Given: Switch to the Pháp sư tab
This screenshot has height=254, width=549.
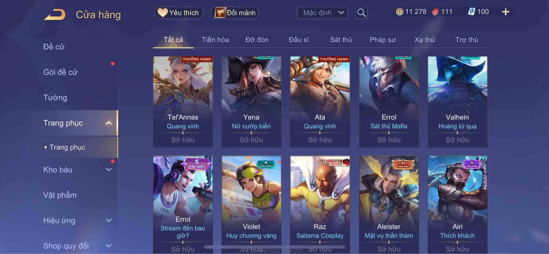Looking at the screenshot, I should tap(382, 40).
